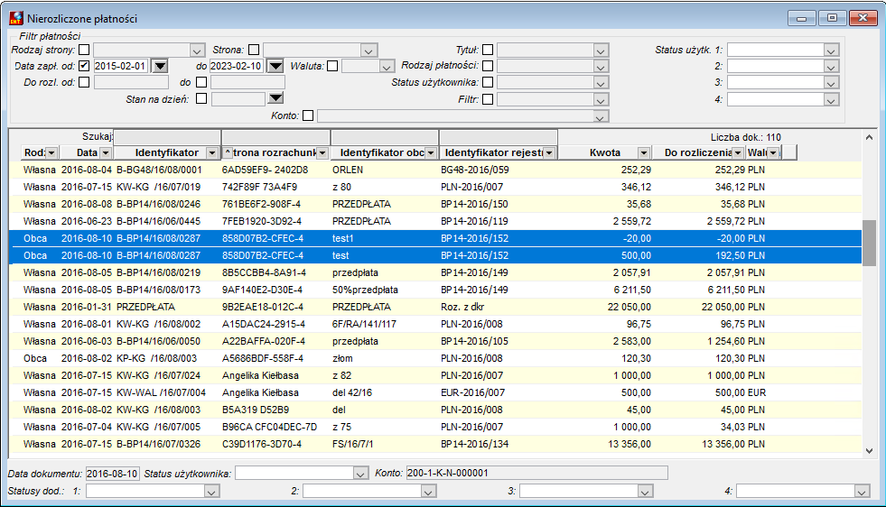This screenshot has width=886, height=507.
Task: Expand the filter Status użytkownika dropdown
Action: (601, 83)
